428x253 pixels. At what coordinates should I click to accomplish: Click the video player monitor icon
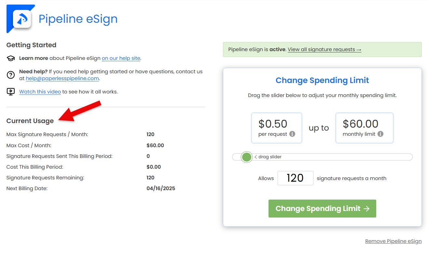coord(11,92)
